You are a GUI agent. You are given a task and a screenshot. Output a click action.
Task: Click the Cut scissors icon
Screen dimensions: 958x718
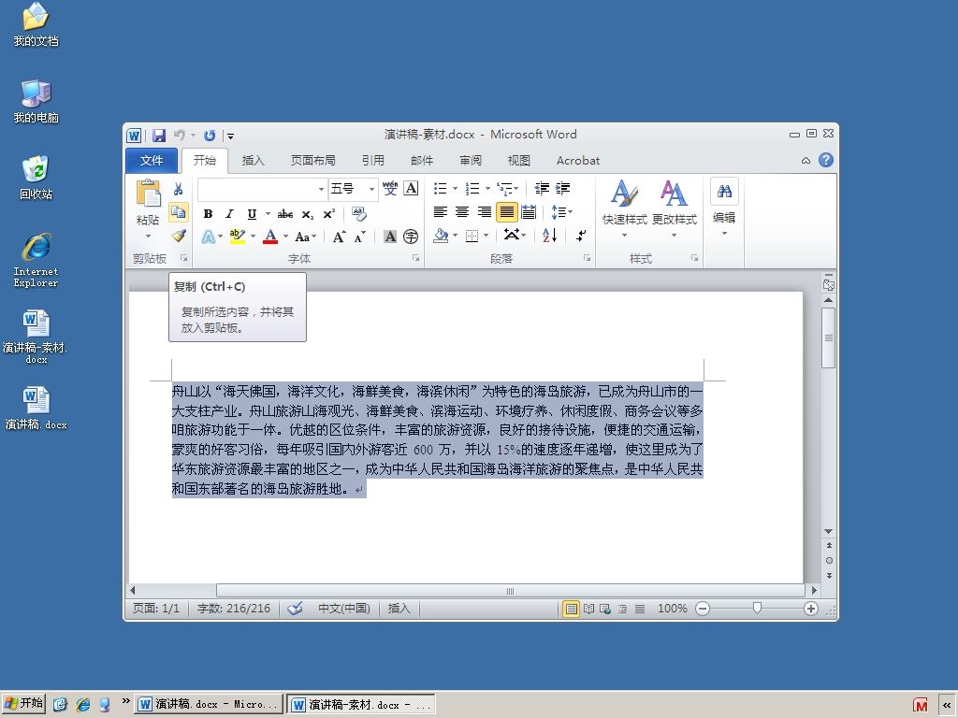tap(179, 189)
